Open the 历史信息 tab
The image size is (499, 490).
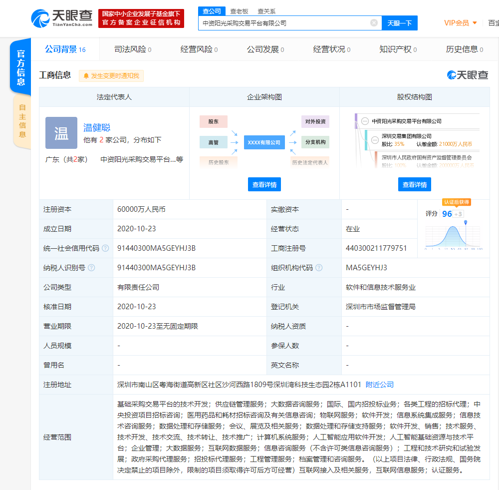464,49
